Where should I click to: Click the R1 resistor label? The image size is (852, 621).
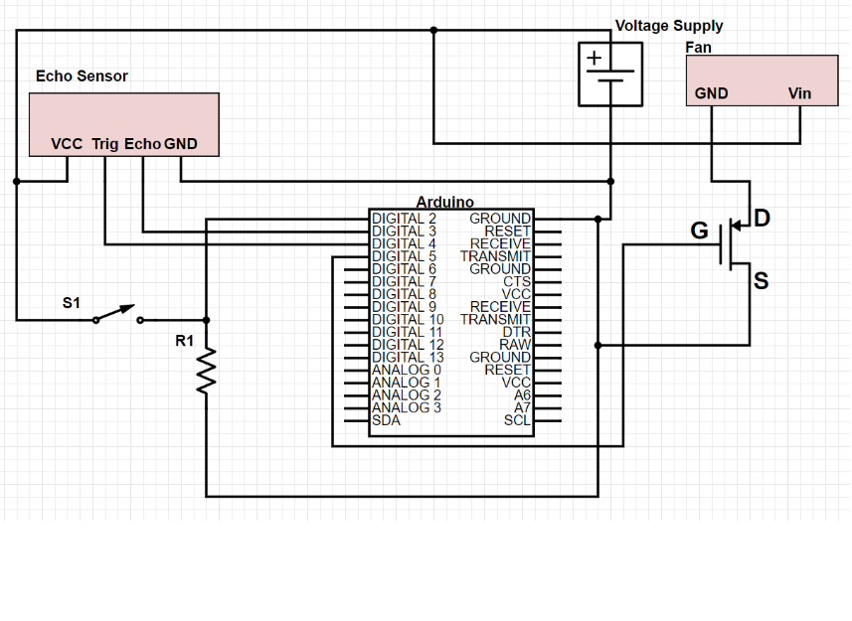184,341
